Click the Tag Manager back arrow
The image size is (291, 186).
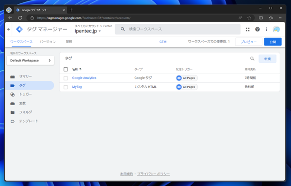coord(9,29)
